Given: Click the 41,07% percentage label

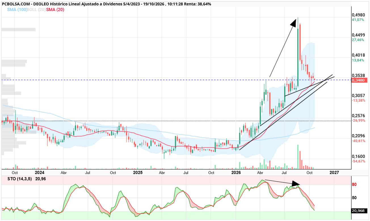Looking at the screenshot, I should pyautogui.click(x=358, y=20).
